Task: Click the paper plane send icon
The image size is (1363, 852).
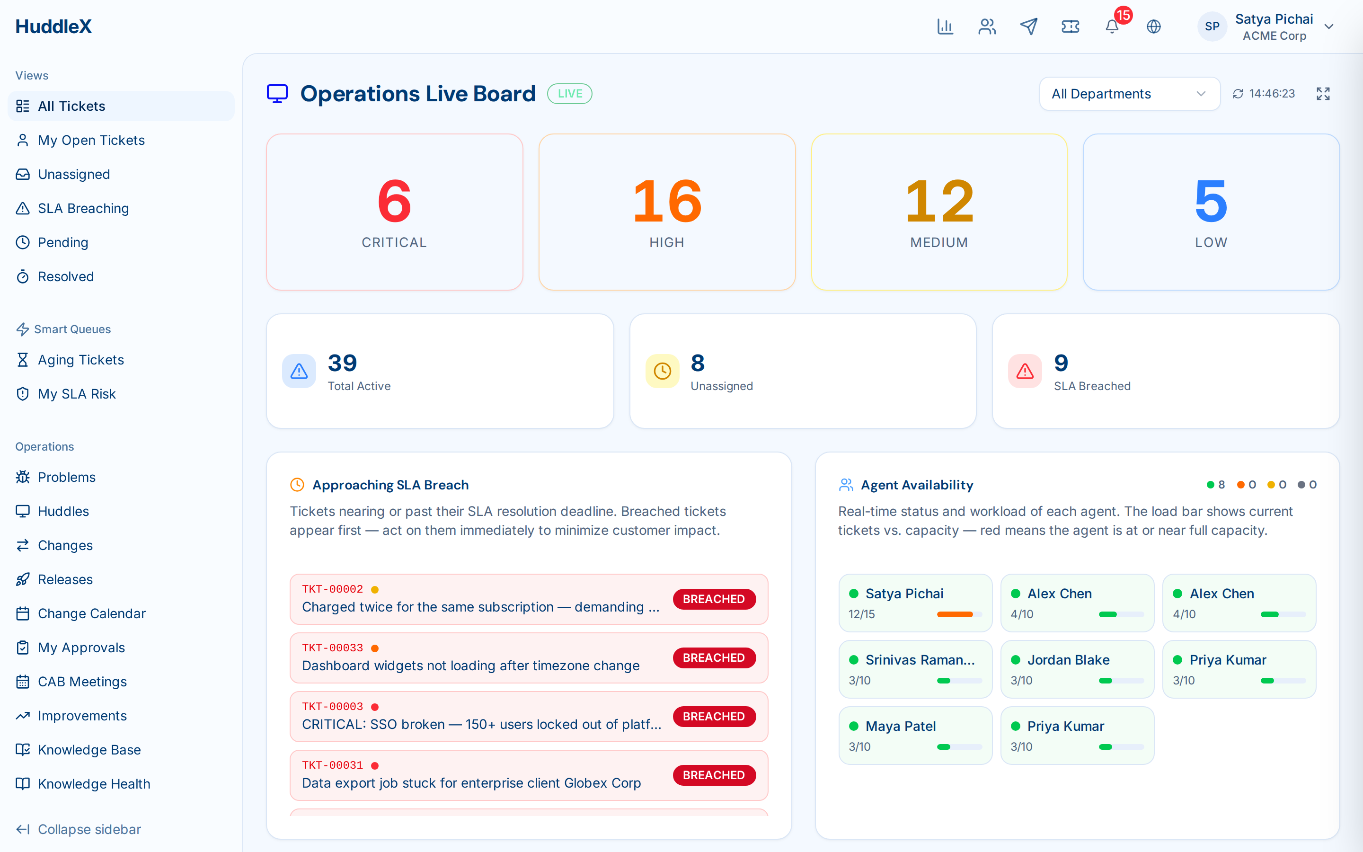Action: [x=1028, y=27]
